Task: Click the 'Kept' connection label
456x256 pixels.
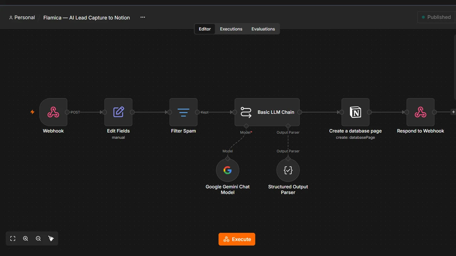Action: [x=205, y=112]
